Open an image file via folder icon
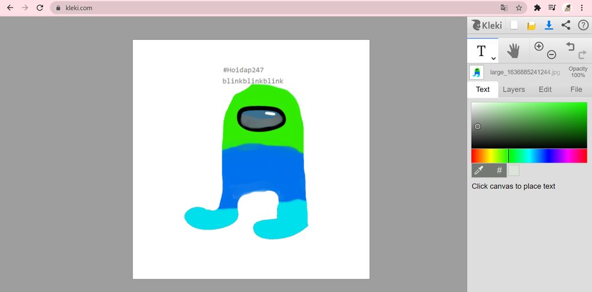Image resolution: width=592 pixels, height=292 pixels. [532, 25]
